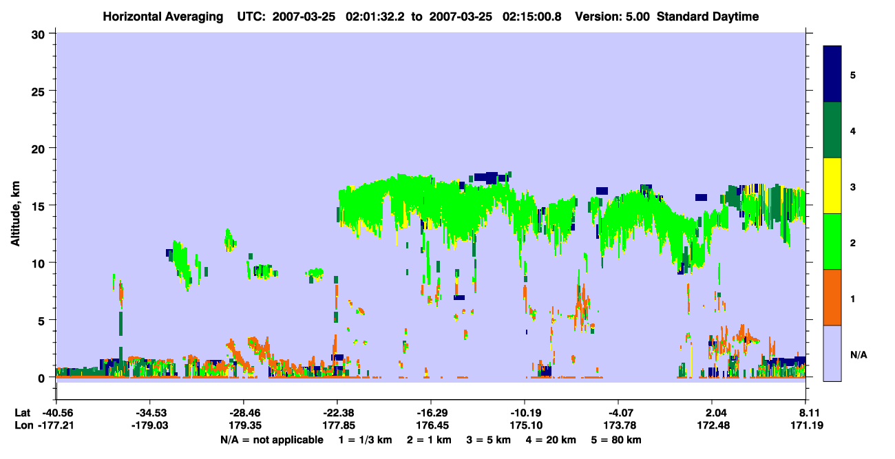The width and height of the screenshot is (895, 459).
Task: Click latitude value -34.53
Action: [149, 413]
